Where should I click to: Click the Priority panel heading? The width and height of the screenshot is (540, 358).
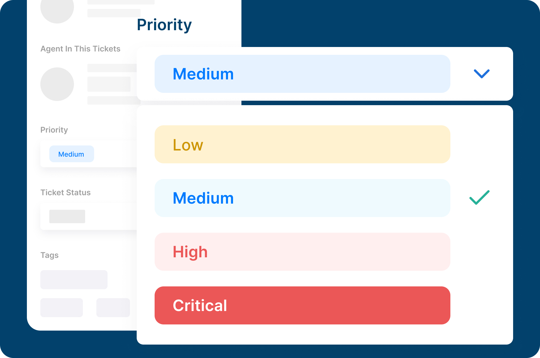click(164, 25)
